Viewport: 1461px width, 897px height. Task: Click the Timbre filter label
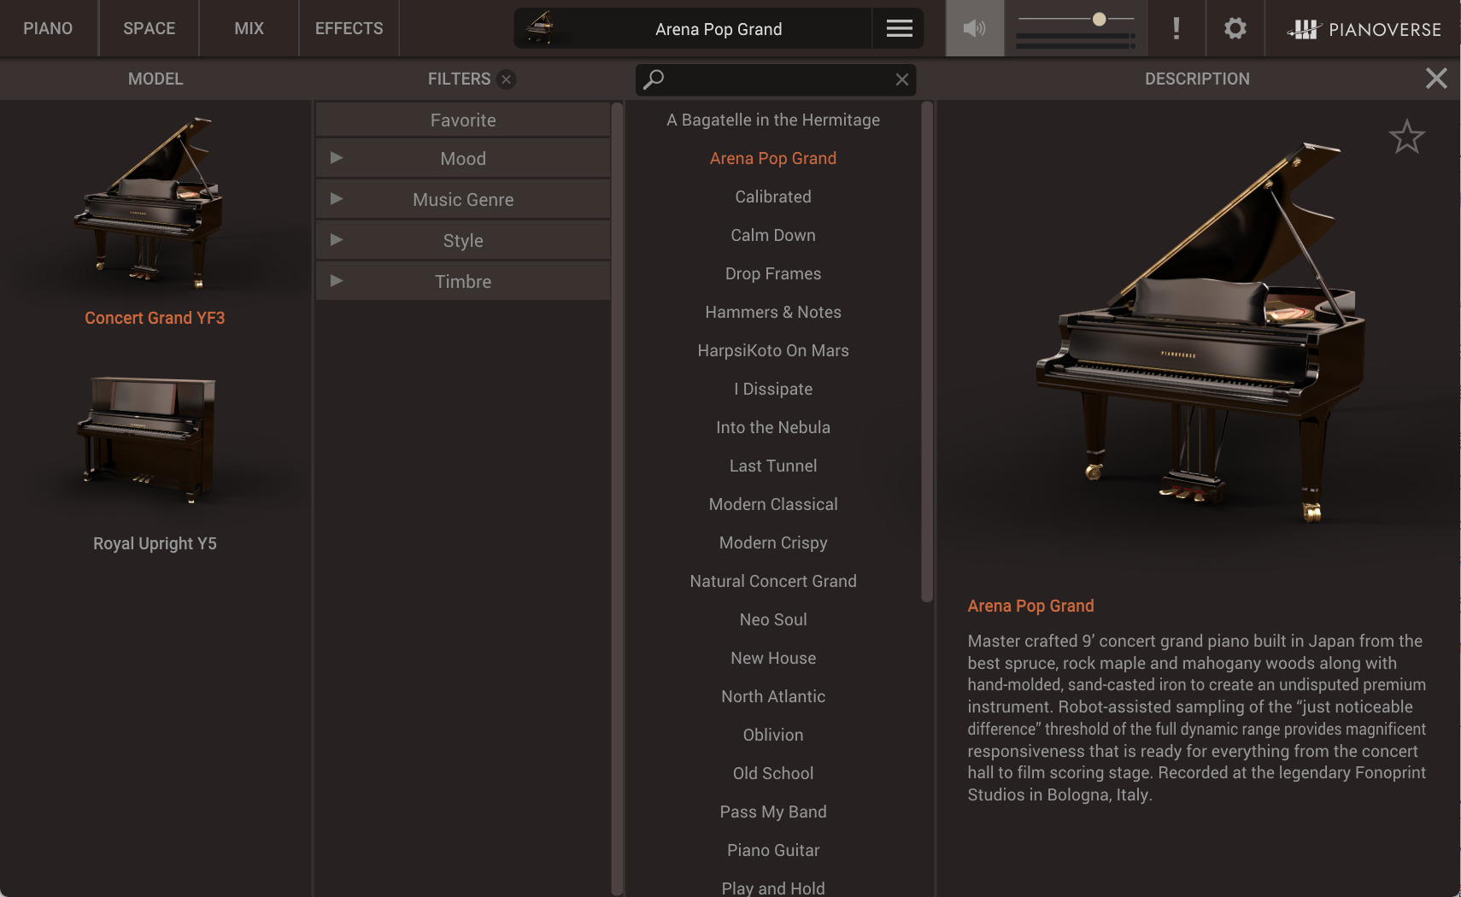463,282
